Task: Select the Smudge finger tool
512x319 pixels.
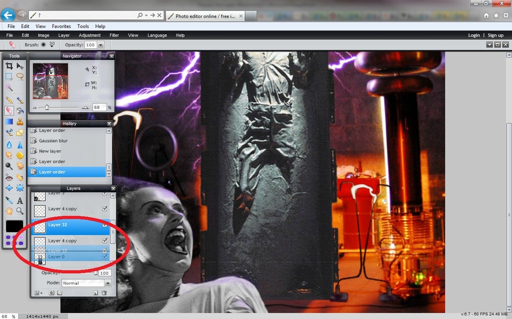Action: pyautogui.click(x=9, y=156)
